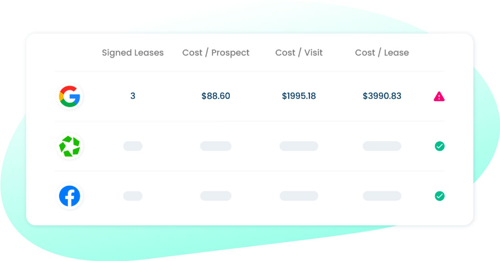
Task: Click pentagon-logo row signed leases placeholder
Action: point(133,146)
